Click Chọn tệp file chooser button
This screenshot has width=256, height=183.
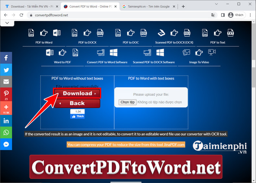128,102
